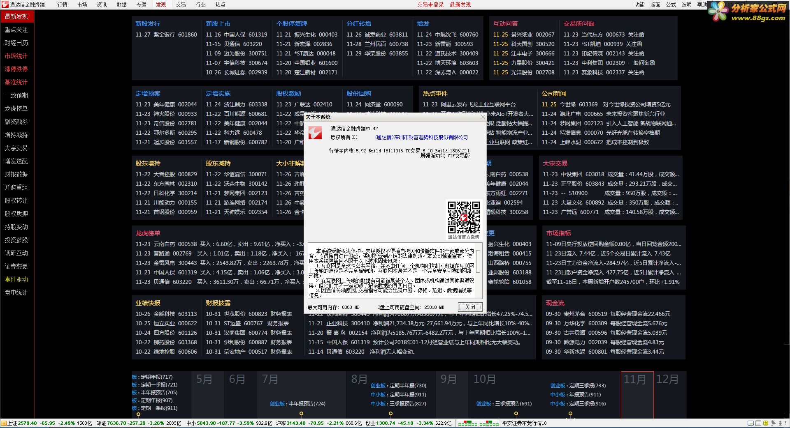
Task: Open the 版面 menu
Action: [655, 5]
